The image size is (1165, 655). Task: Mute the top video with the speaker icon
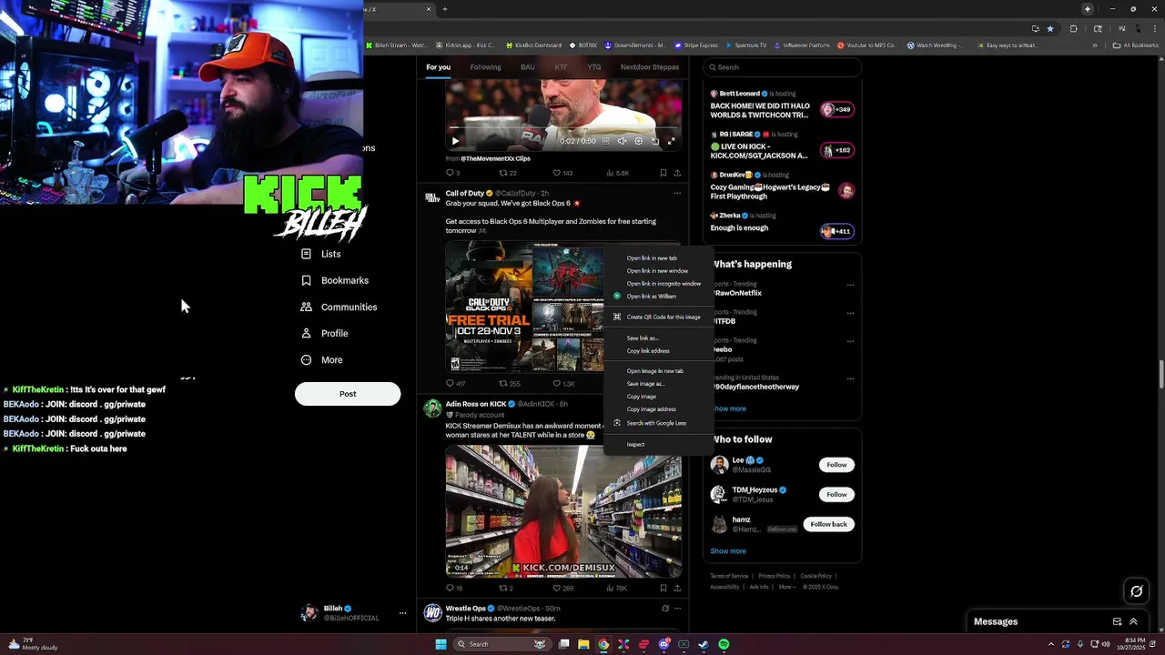point(622,141)
